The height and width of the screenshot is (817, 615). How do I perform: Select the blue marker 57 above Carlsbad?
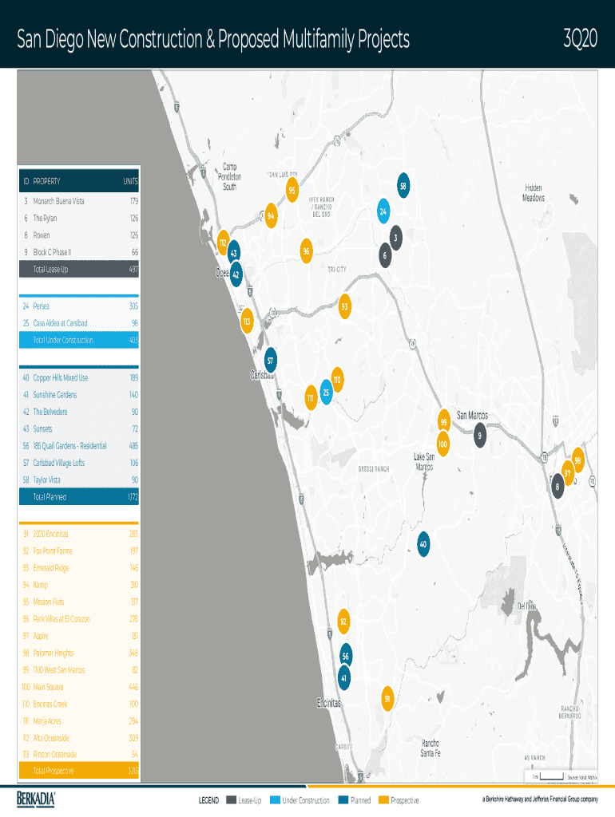pyautogui.click(x=271, y=361)
